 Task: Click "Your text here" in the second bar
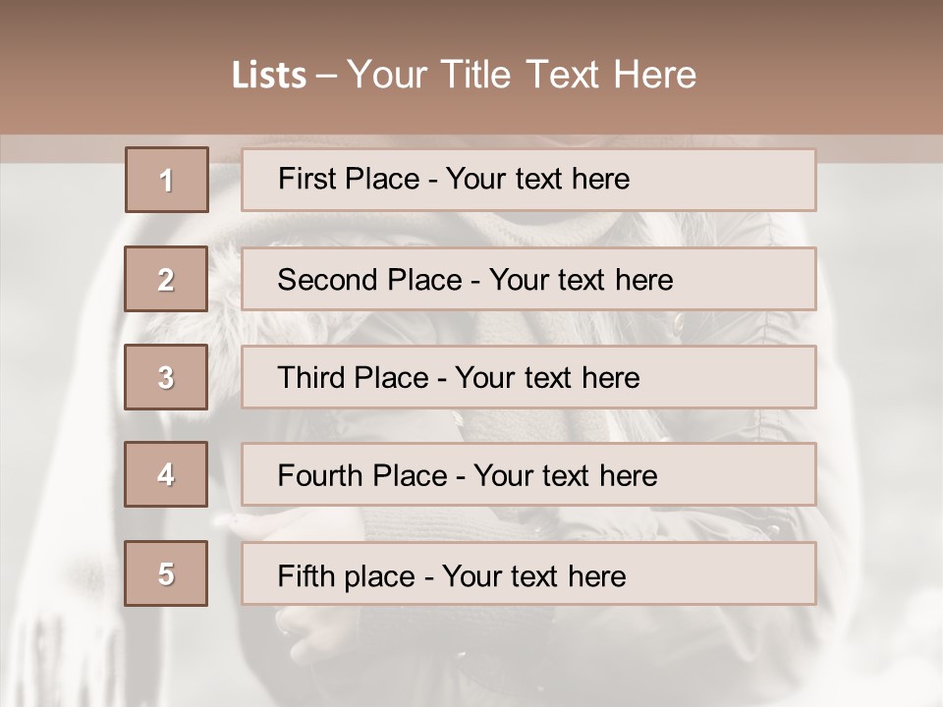click(581, 280)
